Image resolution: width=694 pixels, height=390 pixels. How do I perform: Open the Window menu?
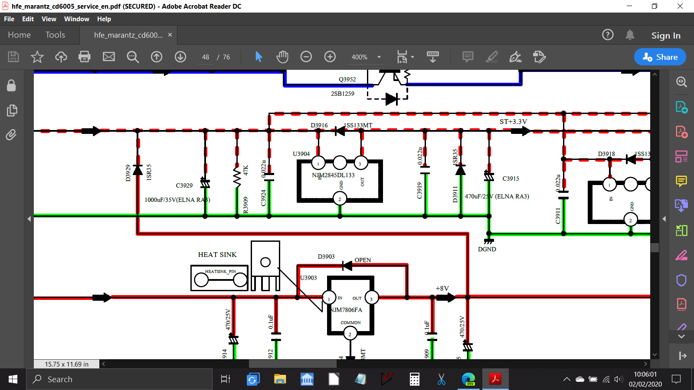pos(77,19)
